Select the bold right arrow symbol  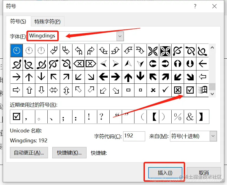point(116,77)
